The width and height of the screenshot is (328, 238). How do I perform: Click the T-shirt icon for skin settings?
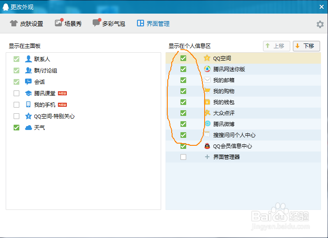click(14, 23)
